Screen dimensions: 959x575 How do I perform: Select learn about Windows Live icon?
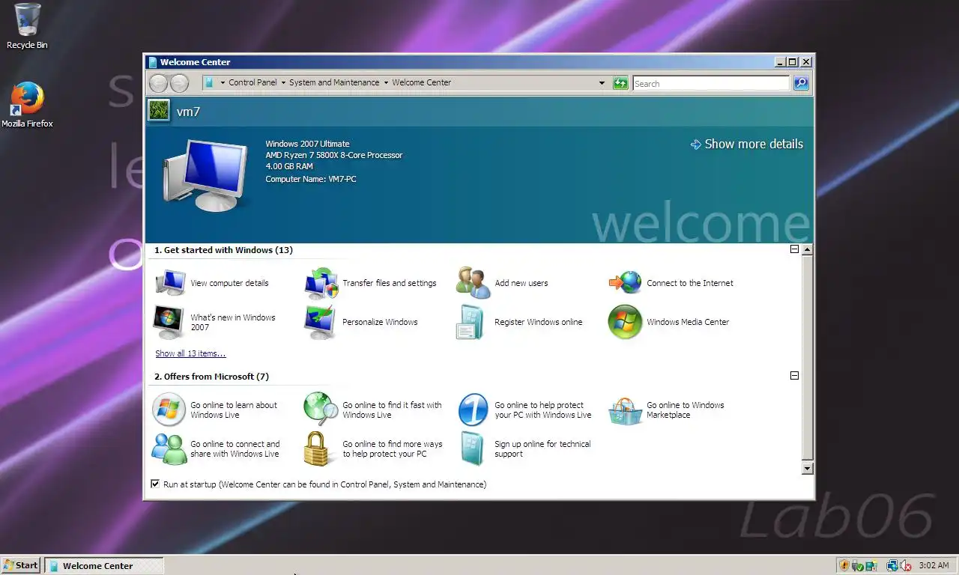[169, 410]
